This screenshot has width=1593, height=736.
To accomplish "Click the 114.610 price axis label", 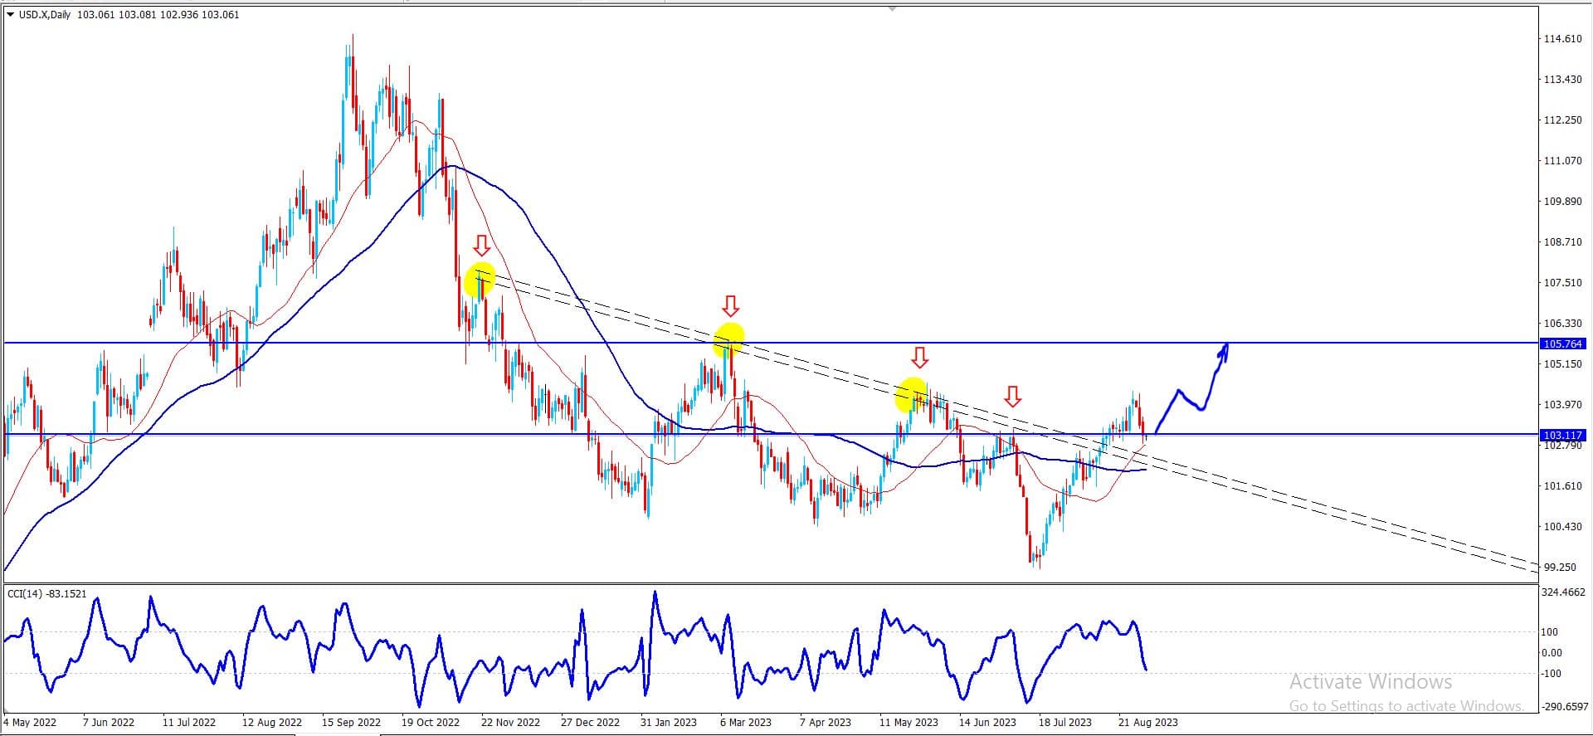I will tap(1562, 39).
